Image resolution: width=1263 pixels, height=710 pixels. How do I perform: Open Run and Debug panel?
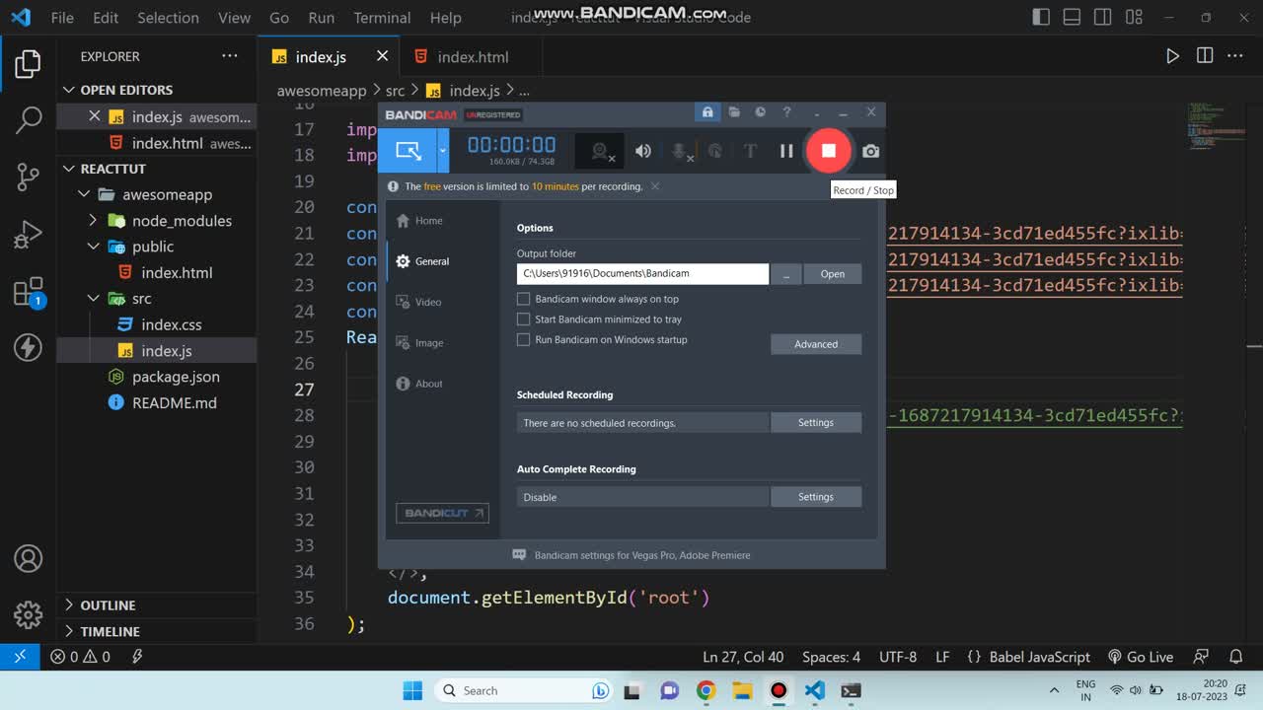(x=28, y=235)
